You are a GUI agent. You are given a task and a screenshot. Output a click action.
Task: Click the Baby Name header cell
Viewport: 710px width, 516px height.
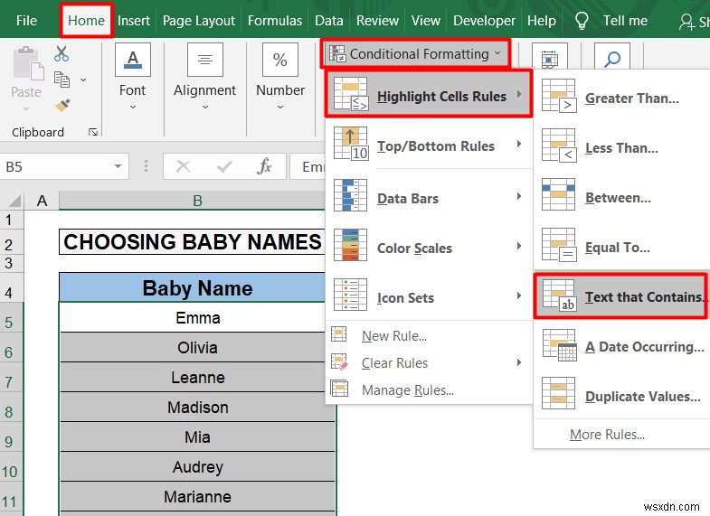193,287
